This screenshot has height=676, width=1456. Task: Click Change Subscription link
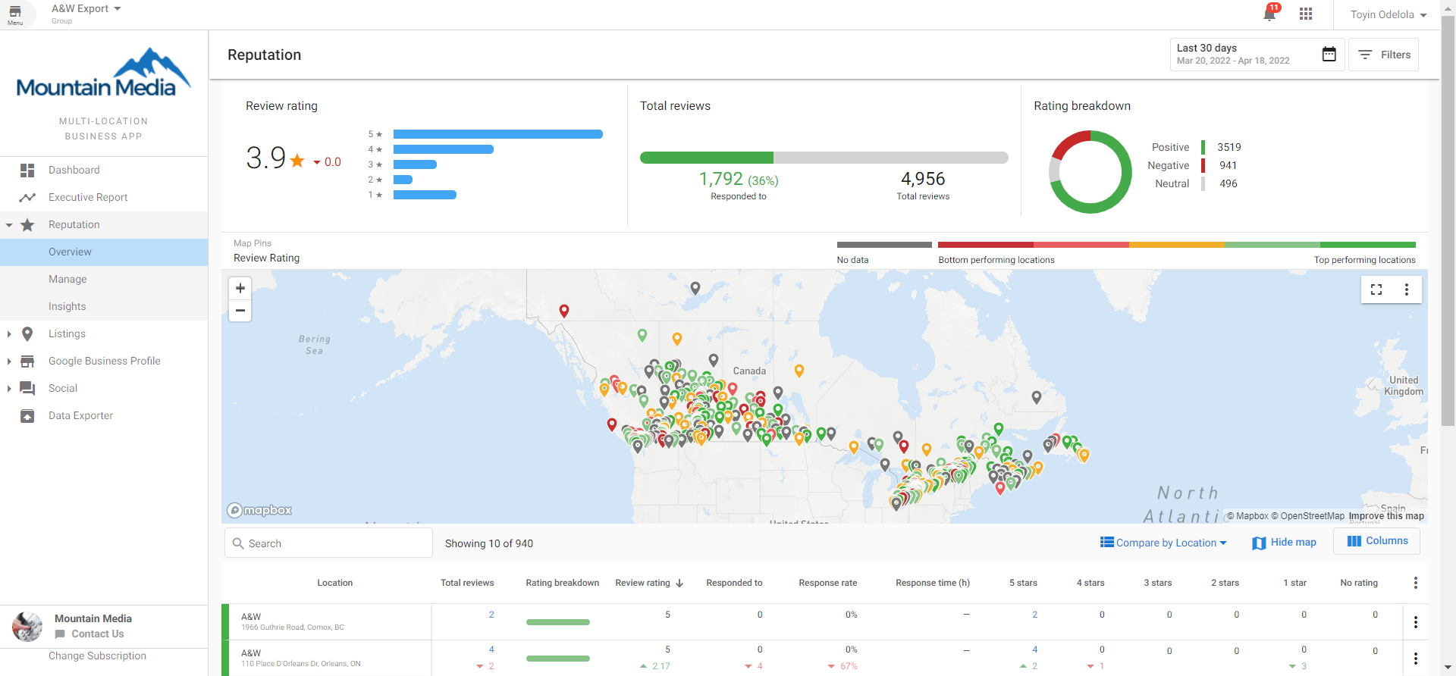coord(97,656)
